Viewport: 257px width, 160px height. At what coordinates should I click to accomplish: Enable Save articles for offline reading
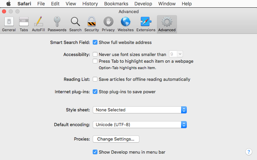pos(95,79)
